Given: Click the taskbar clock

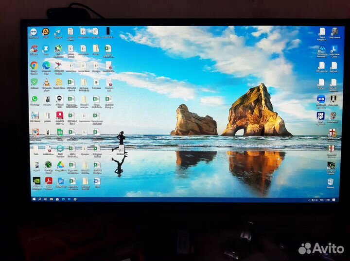Looking at the screenshot, I should click(x=327, y=199).
